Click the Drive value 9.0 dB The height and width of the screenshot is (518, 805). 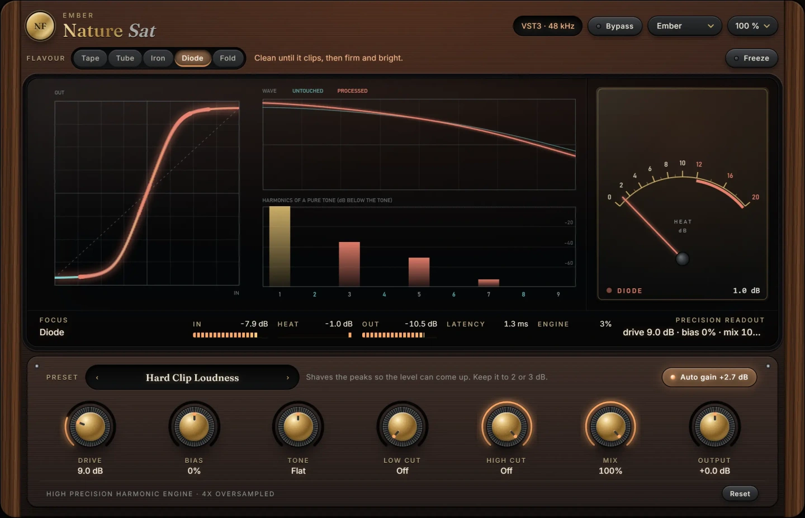[x=90, y=471]
